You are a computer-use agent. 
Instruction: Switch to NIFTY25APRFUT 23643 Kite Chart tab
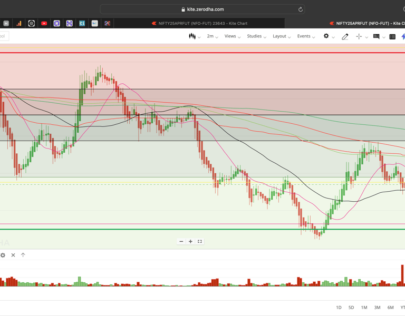199,23
